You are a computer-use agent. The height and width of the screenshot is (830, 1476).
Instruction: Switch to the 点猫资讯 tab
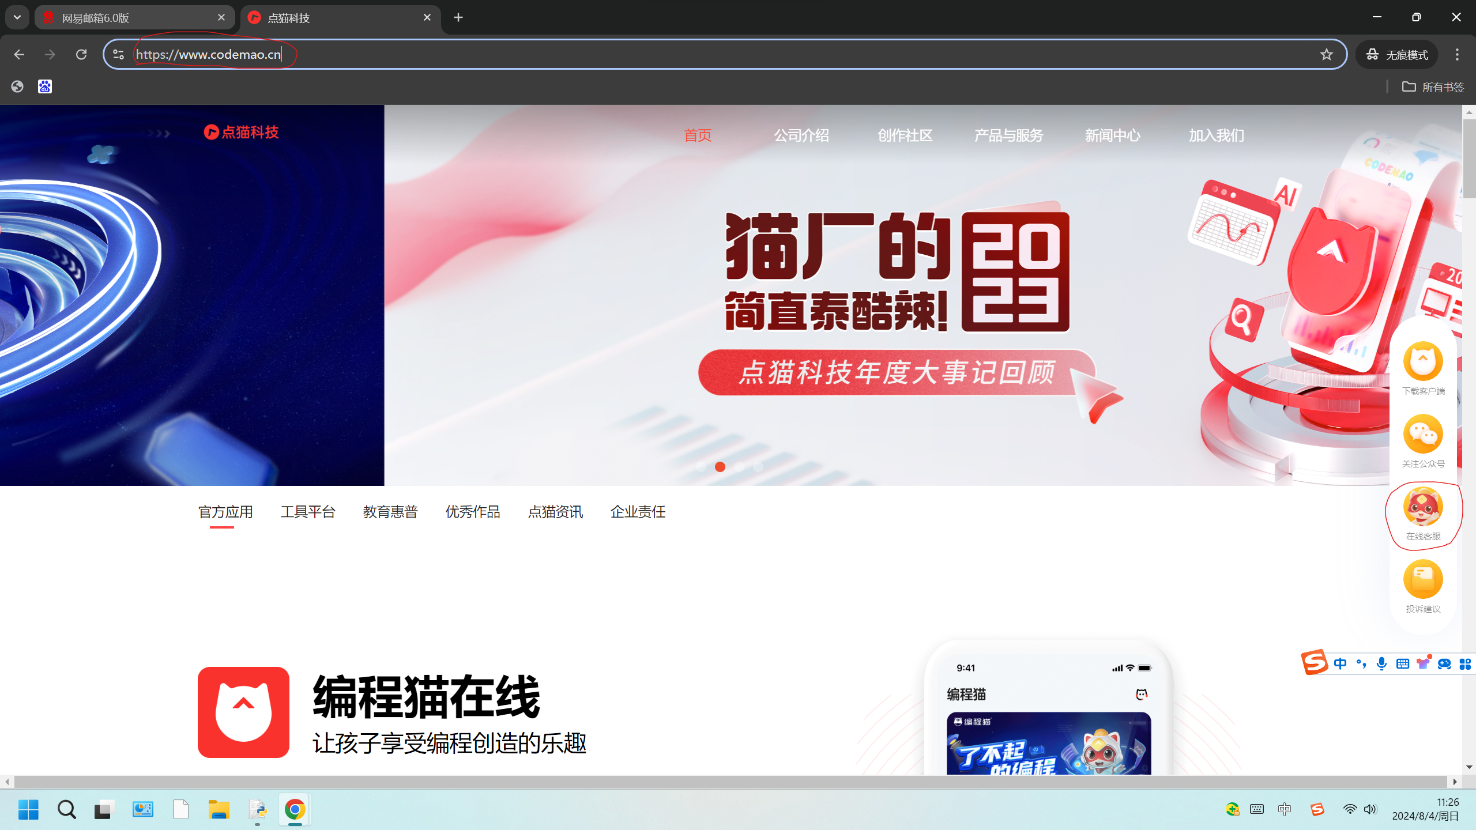pos(555,512)
